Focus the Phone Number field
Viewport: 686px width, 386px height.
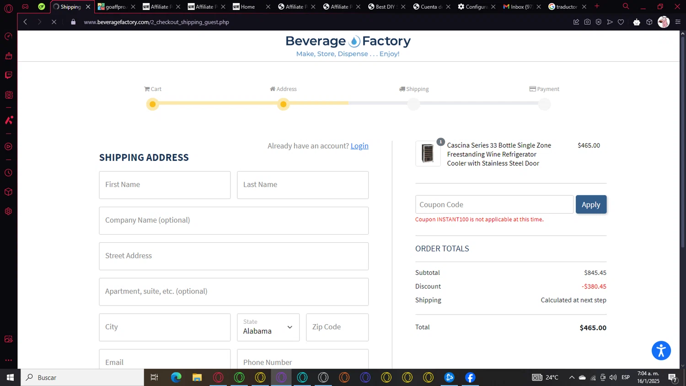[303, 359]
